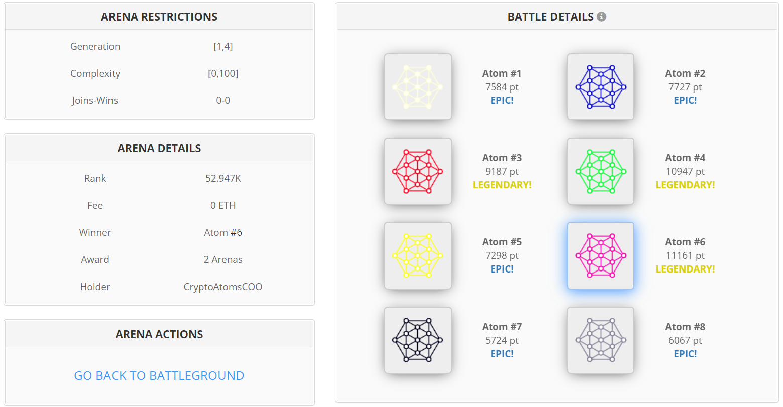
Task: Select the blue Atom #2 icon
Action: (601, 87)
